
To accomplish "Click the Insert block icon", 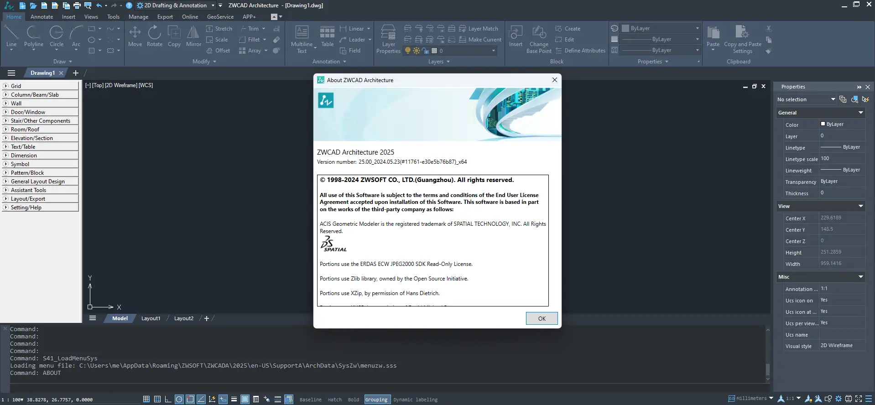I will [x=516, y=36].
